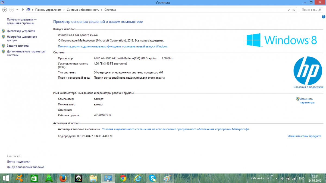
Task: Show hidden tray icons arrow
Action: [277, 178]
